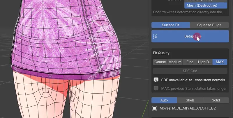The image size is (233, 118).
Task: Select Auto mode
Action: click(164, 100)
